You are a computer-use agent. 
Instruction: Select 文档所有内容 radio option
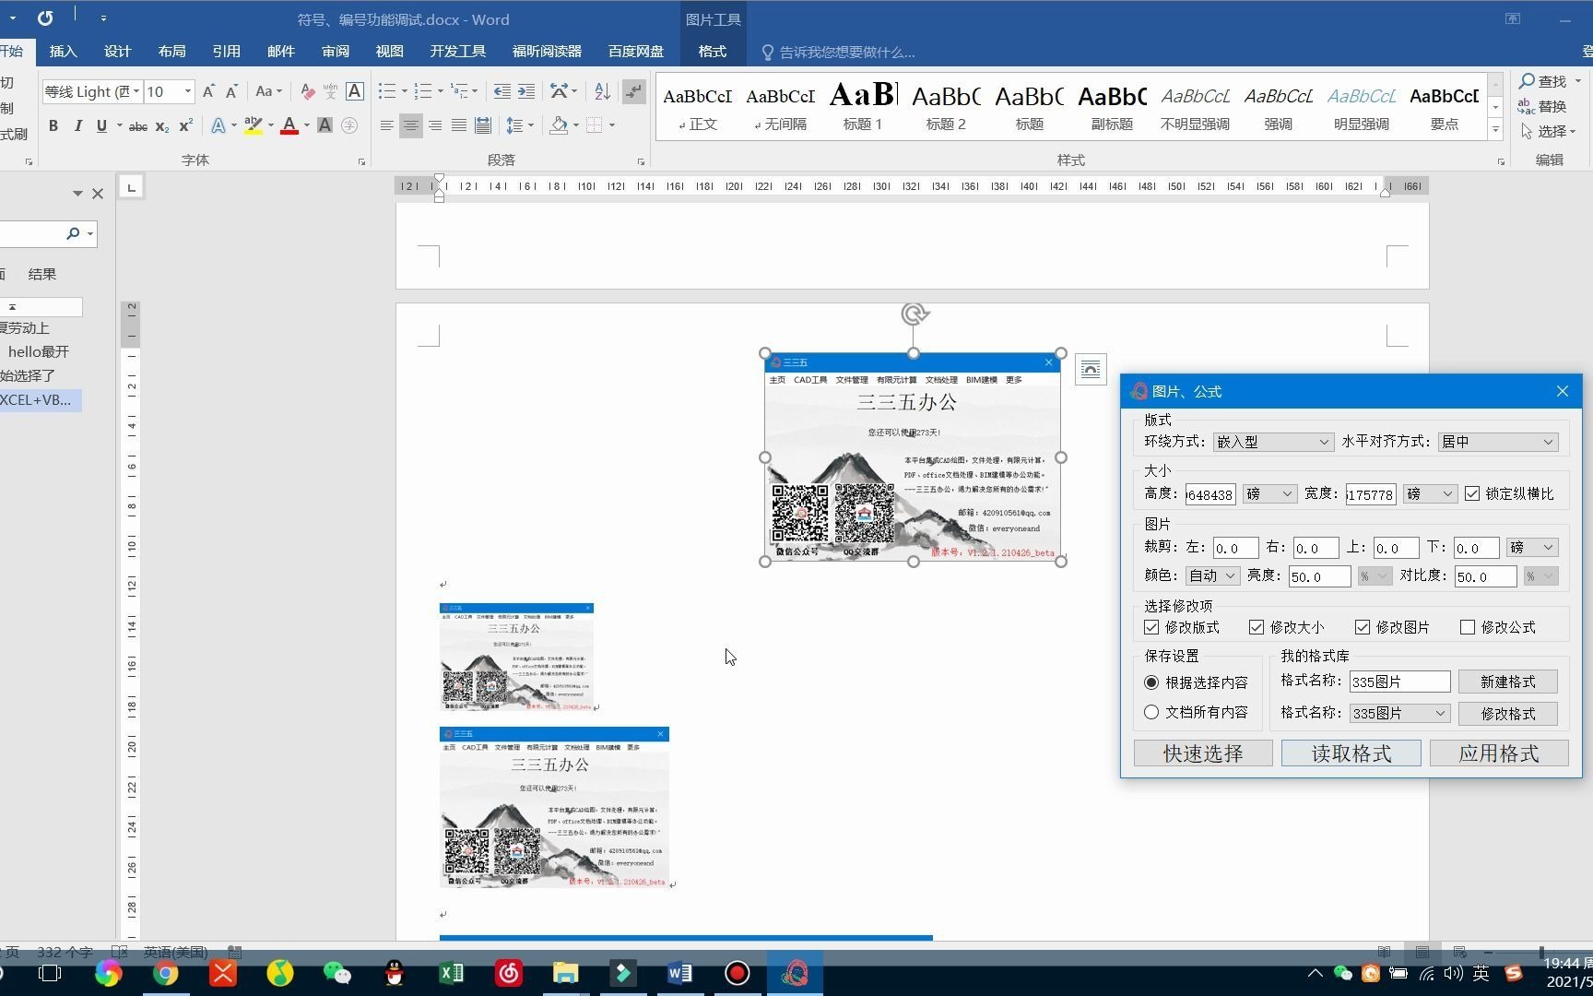point(1151,712)
